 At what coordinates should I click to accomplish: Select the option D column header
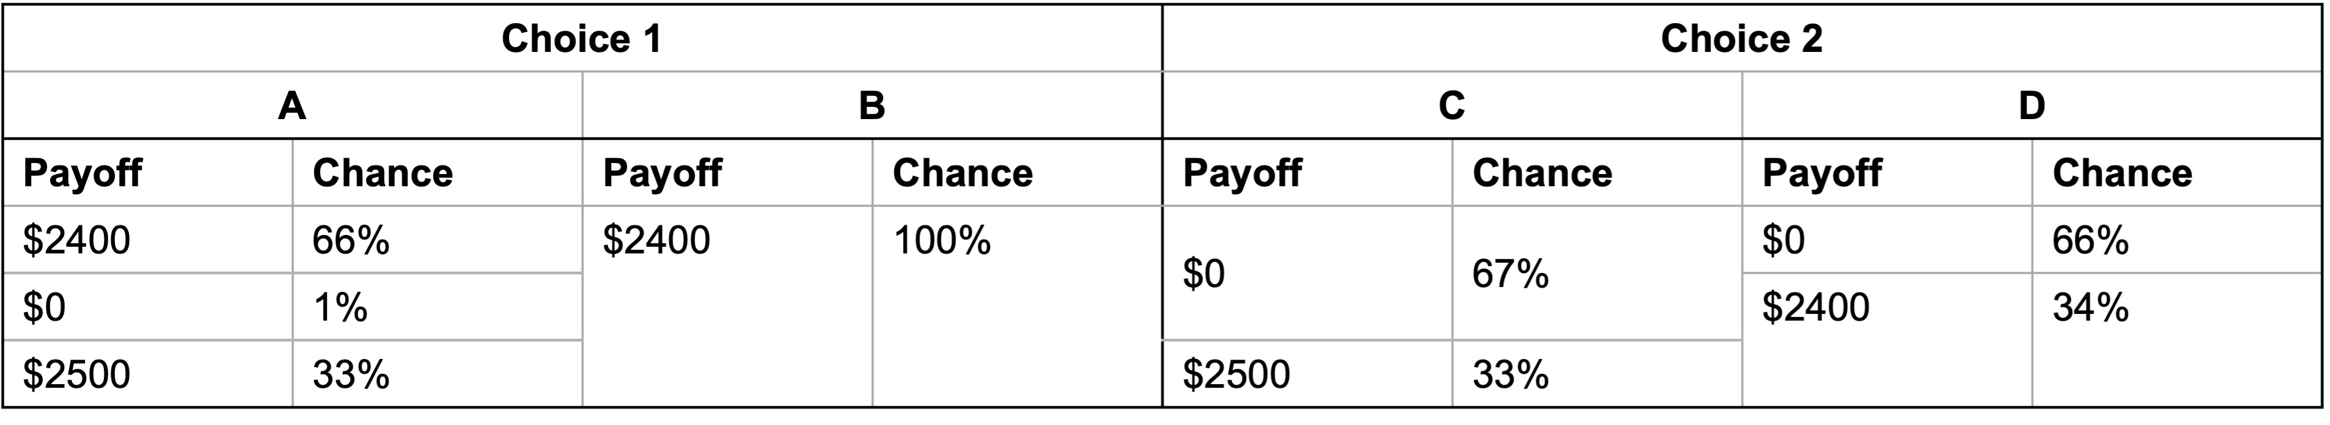(2032, 106)
